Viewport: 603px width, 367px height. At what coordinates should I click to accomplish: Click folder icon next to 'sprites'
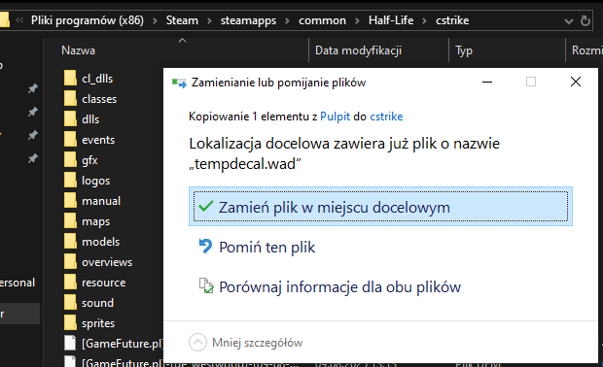click(70, 322)
